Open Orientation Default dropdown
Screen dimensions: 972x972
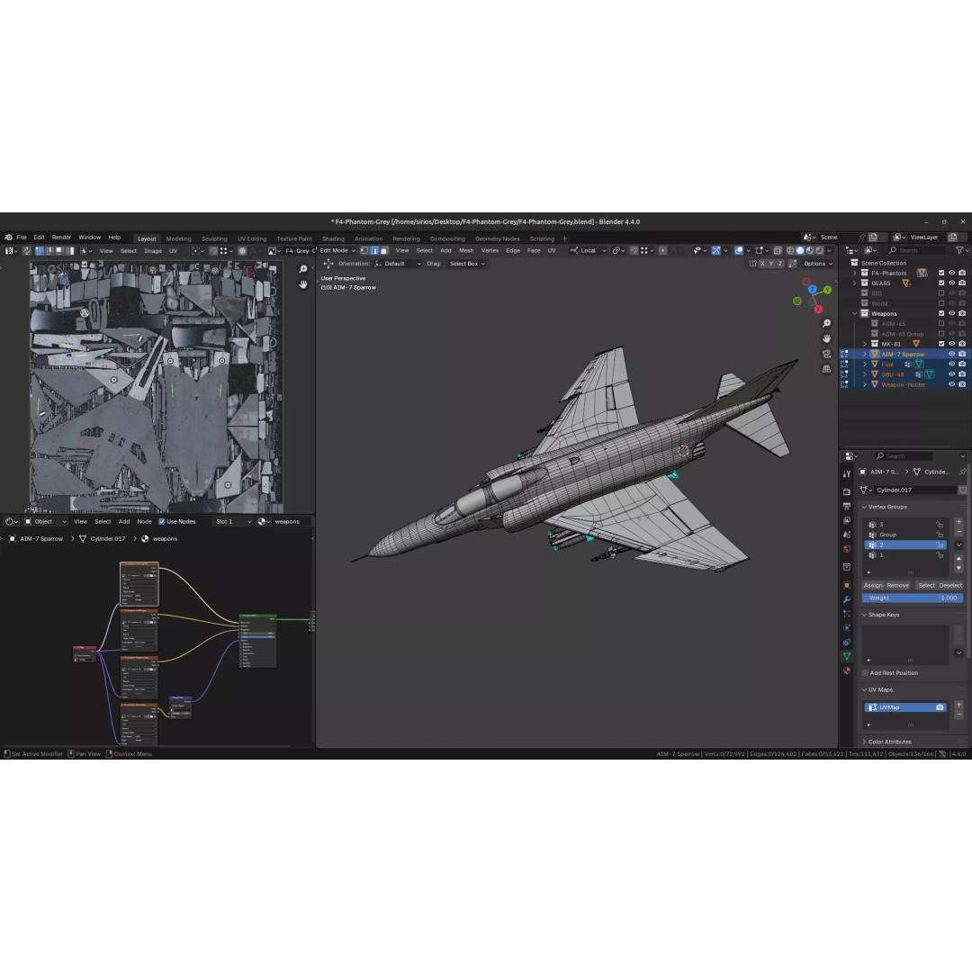click(398, 264)
